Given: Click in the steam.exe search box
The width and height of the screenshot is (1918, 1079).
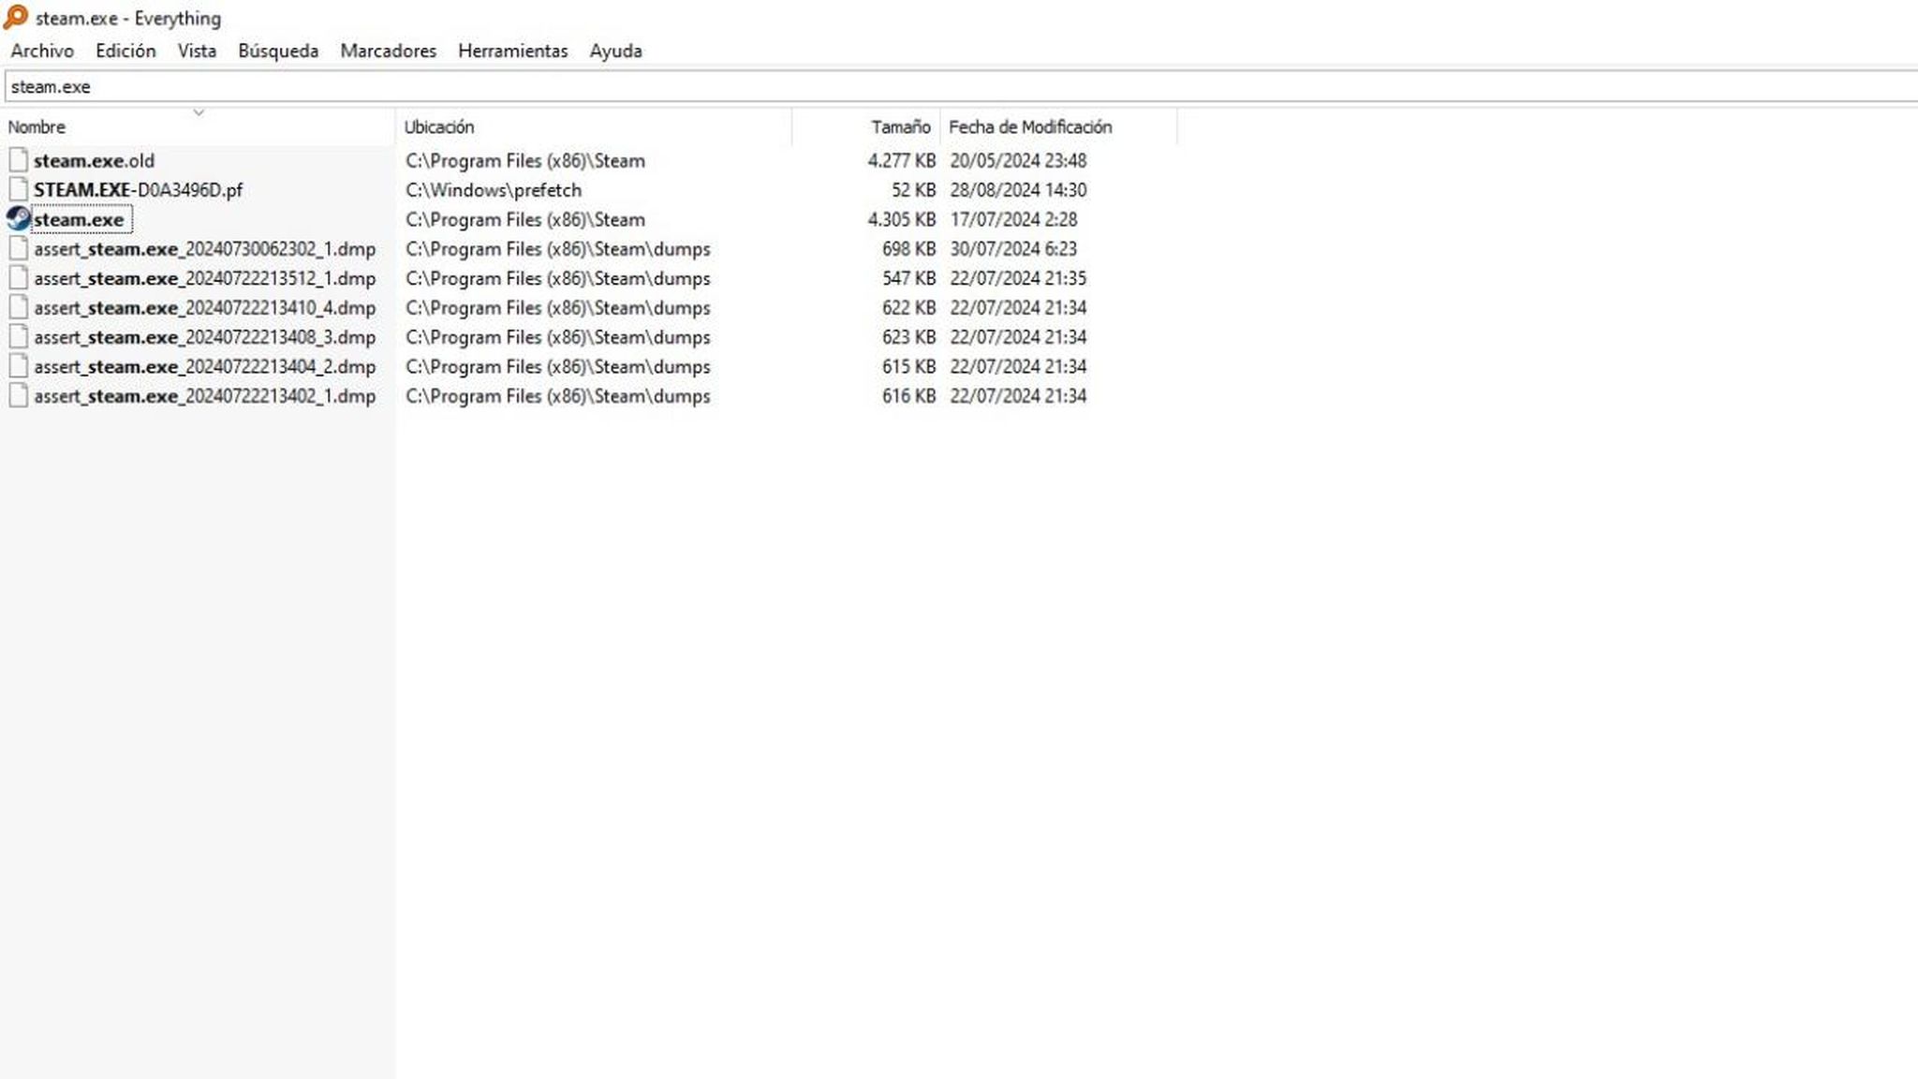Looking at the screenshot, I should tap(937, 87).
